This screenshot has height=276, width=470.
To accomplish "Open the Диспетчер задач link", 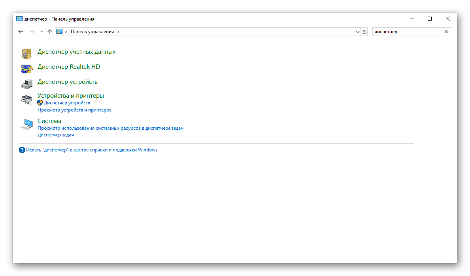I will [56, 135].
